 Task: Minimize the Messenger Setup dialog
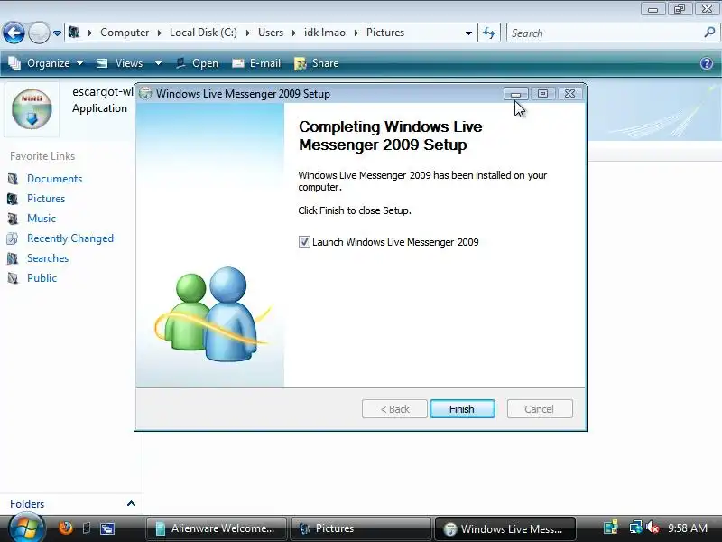515,94
